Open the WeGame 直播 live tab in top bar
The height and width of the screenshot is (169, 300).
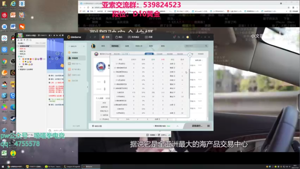click(148, 37)
